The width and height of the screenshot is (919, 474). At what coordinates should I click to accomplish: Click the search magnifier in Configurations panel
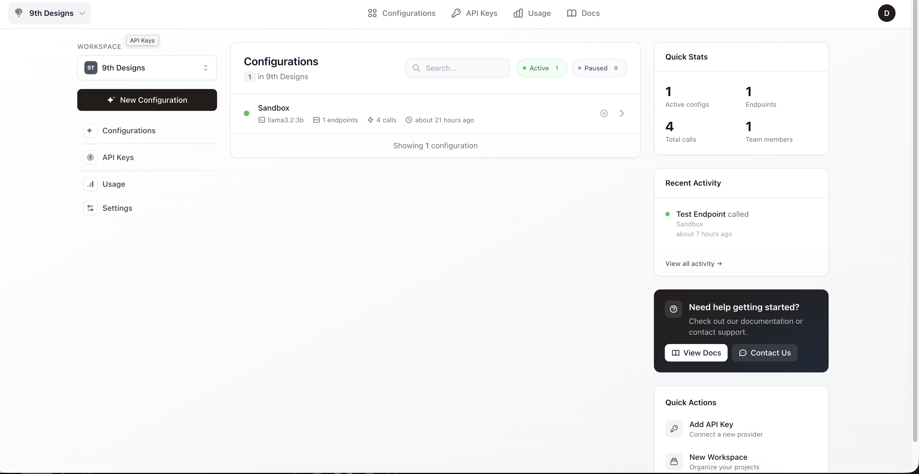coord(416,68)
